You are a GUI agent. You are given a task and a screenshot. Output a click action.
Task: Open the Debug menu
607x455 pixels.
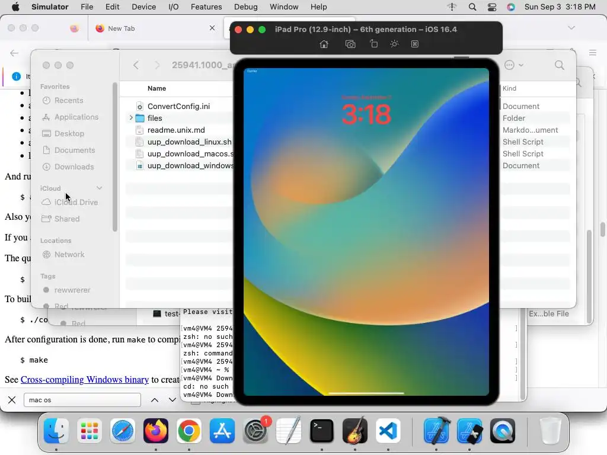pyautogui.click(x=246, y=7)
